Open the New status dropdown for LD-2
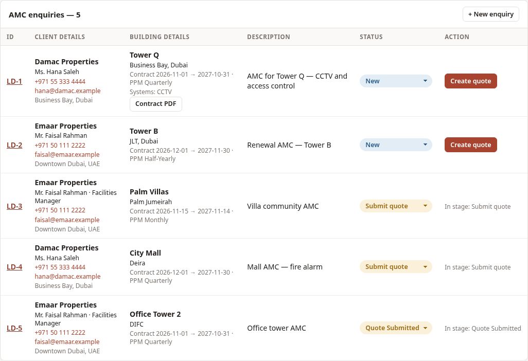Screen dimensions: 528x361 pos(396,145)
